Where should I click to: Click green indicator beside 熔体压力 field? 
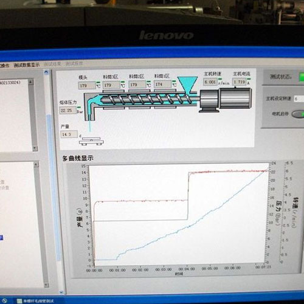point(79,107)
